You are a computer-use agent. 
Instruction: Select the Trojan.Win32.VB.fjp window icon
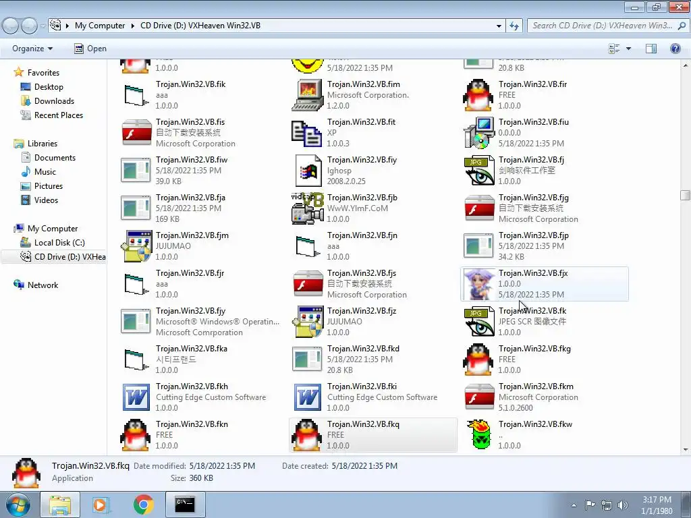coord(478,246)
